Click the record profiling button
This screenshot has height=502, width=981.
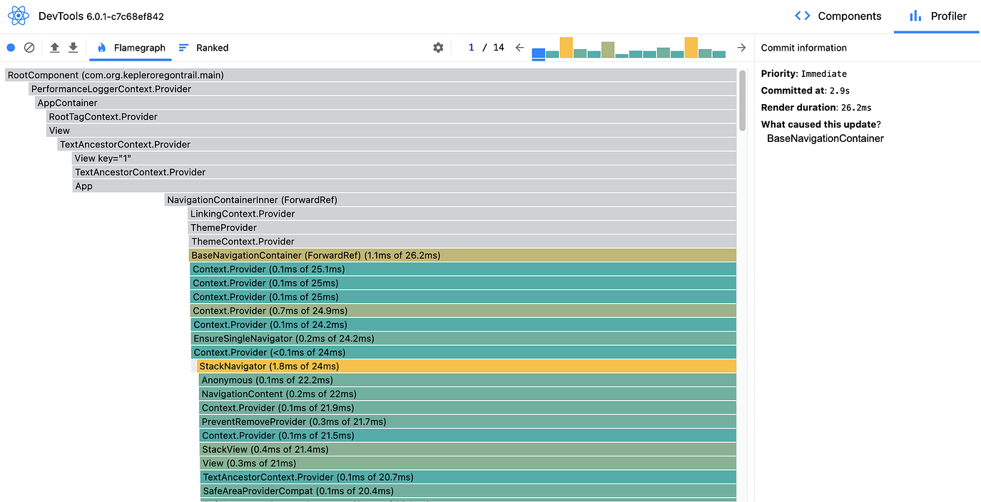coord(10,47)
